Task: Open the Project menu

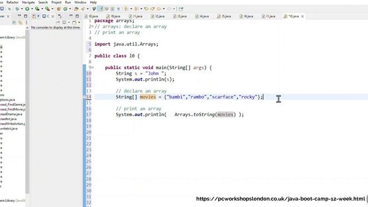Action: 56,2
